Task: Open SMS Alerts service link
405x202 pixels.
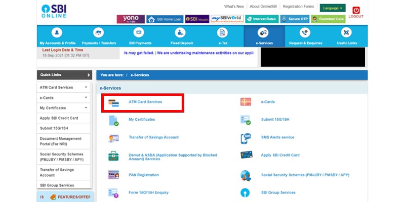Action: pyautogui.click(x=277, y=137)
